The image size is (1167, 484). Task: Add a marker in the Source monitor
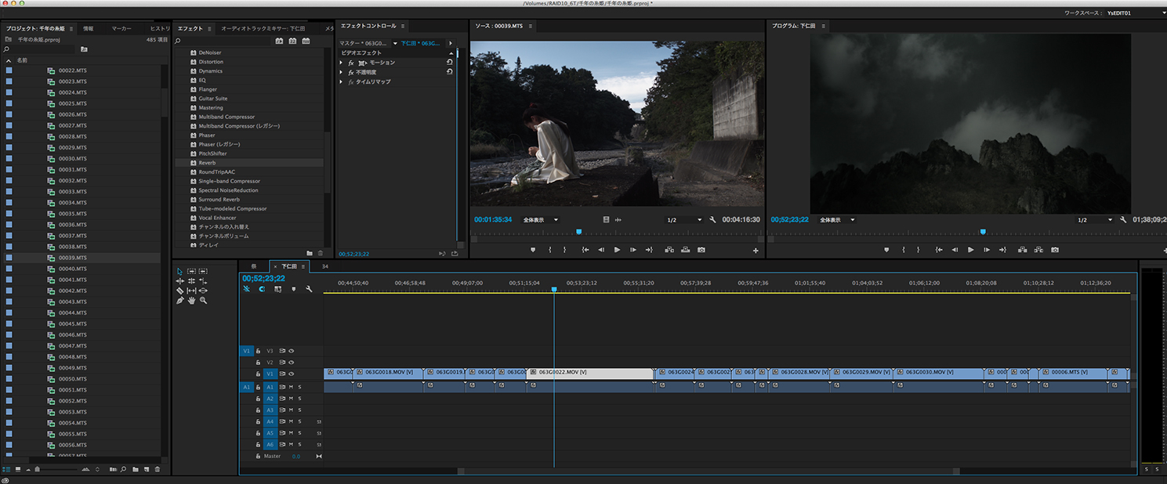tap(533, 250)
